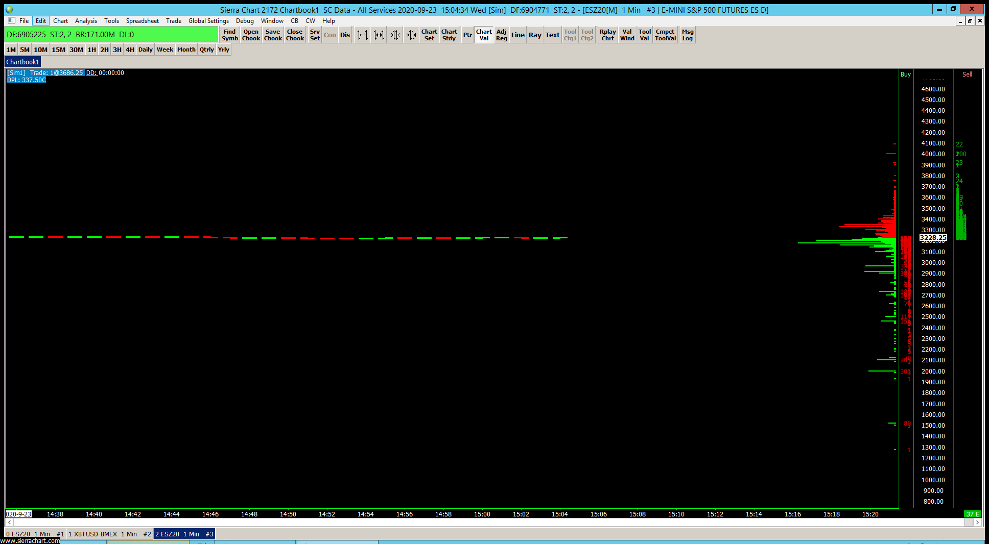Image resolution: width=989 pixels, height=544 pixels.
Task: Toggle the Chart Val tool
Action: click(484, 35)
